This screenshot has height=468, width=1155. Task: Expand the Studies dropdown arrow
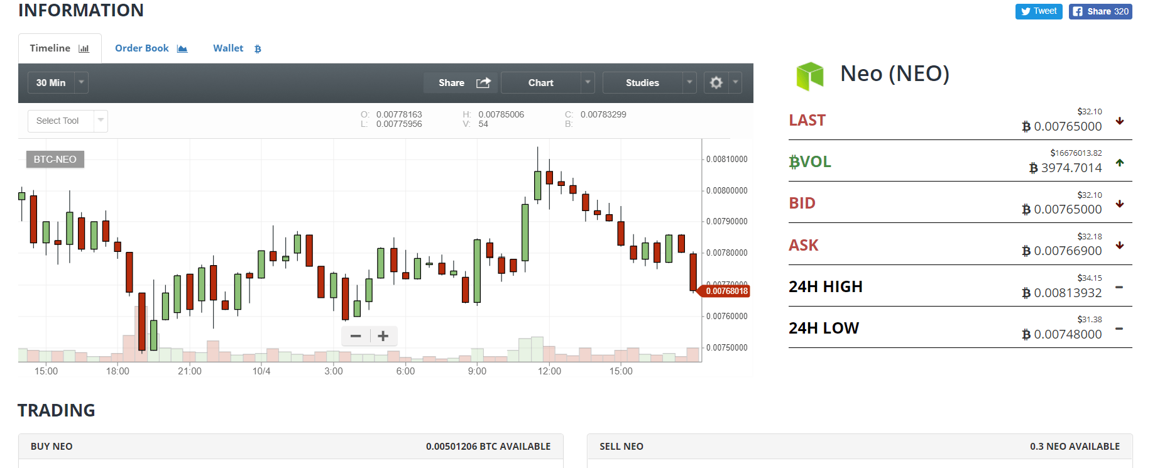pos(689,82)
